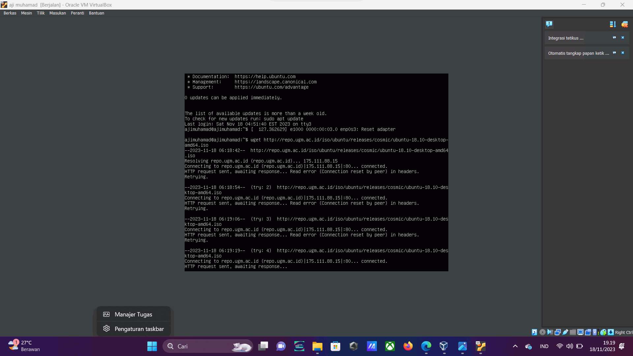Suppress future 'Integrasi tetikus' notifications icon
The image size is (633, 356).
click(614, 38)
